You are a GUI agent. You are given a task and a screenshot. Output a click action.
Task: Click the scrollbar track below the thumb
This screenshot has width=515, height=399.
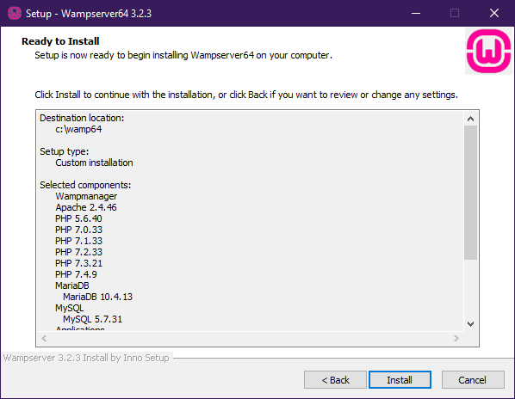[470, 289]
